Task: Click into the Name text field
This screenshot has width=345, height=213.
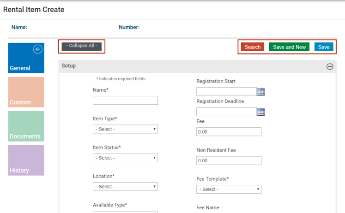Action: coord(125,101)
